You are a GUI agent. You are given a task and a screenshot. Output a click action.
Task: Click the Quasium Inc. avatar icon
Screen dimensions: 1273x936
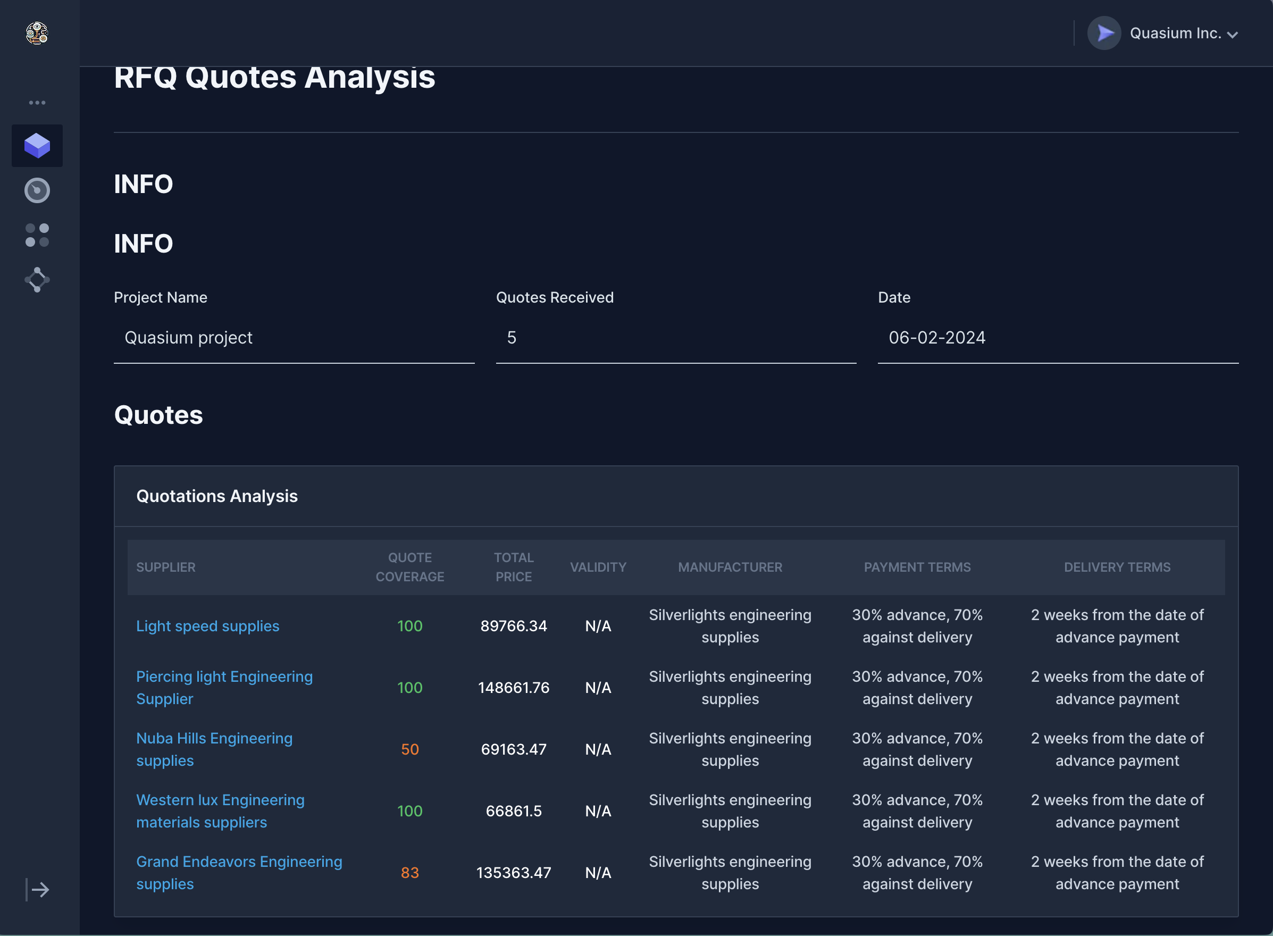coord(1104,34)
